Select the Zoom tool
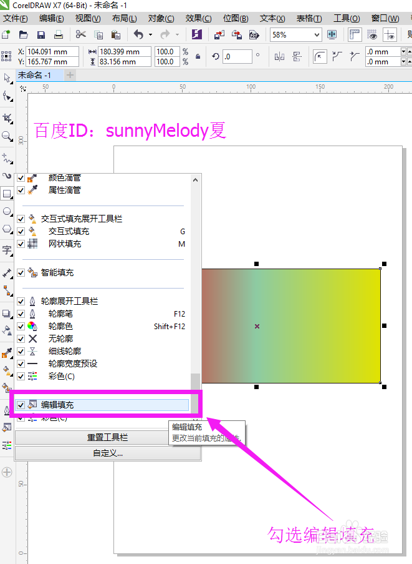This screenshot has height=564, width=412. 7,136
